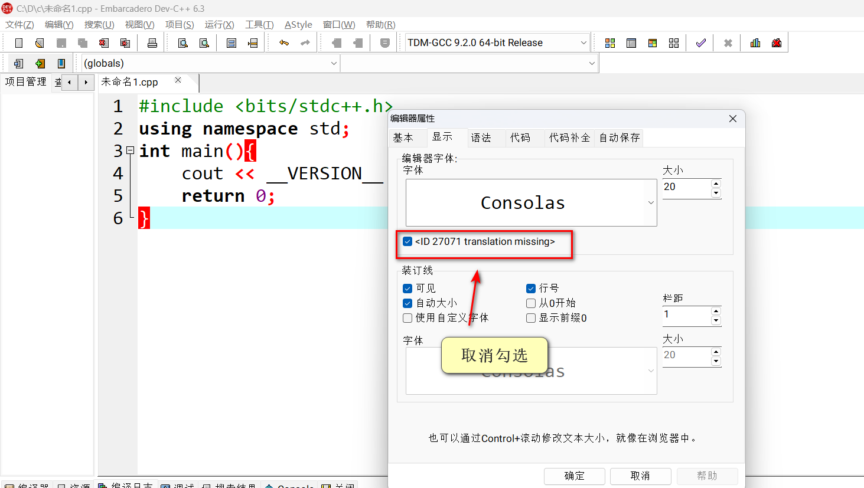Switch to the 代码补全 tab
Image resolution: width=864 pixels, height=488 pixels.
pos(569,137)
